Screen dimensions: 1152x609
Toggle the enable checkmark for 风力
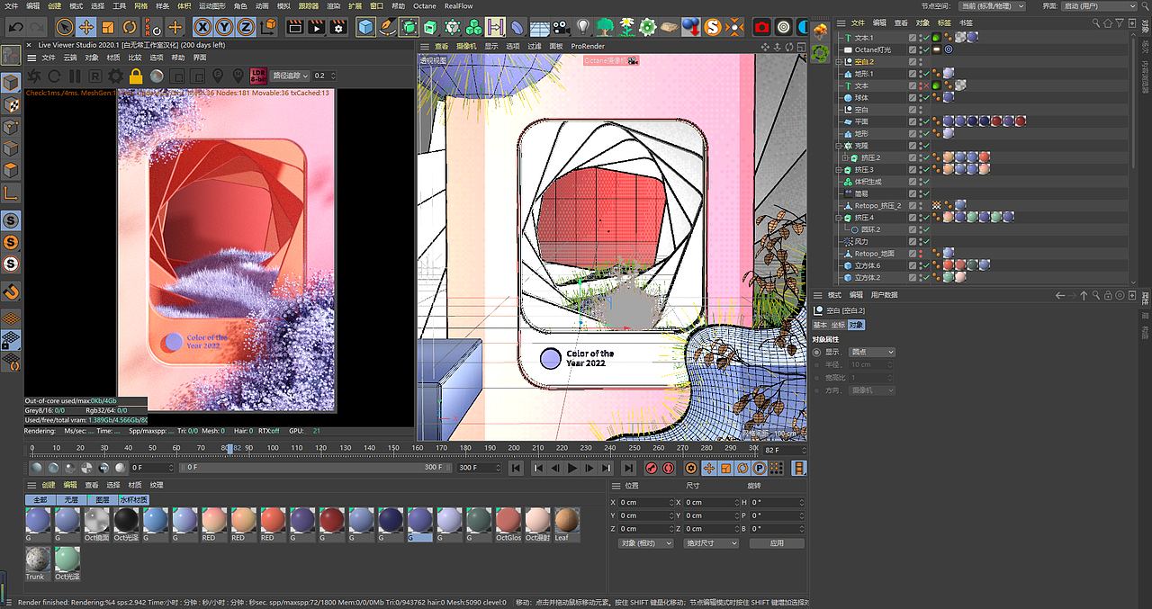click(x=925, y=241)
